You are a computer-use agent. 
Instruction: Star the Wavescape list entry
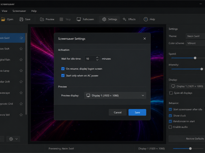pyautogui.click(x=21, y=93)
